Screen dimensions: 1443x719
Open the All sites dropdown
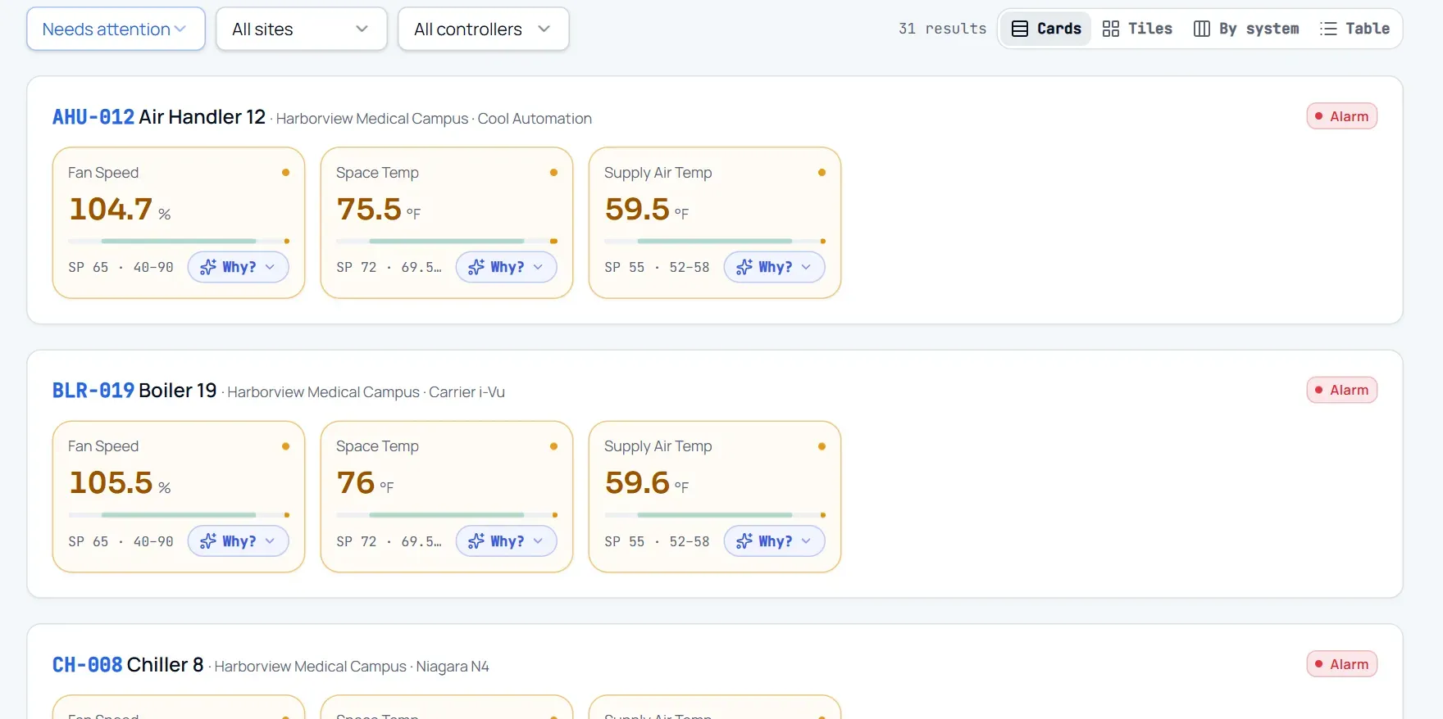(301, 29)
